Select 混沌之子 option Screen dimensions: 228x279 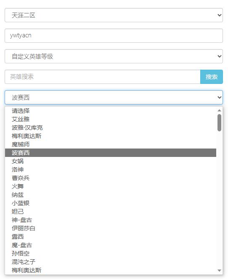(x=111, y=262)
